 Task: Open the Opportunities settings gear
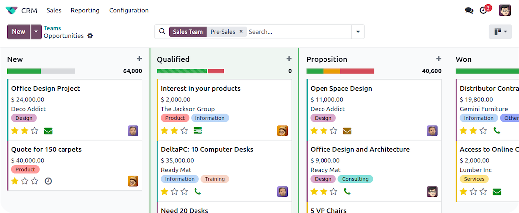coord(90,36)
